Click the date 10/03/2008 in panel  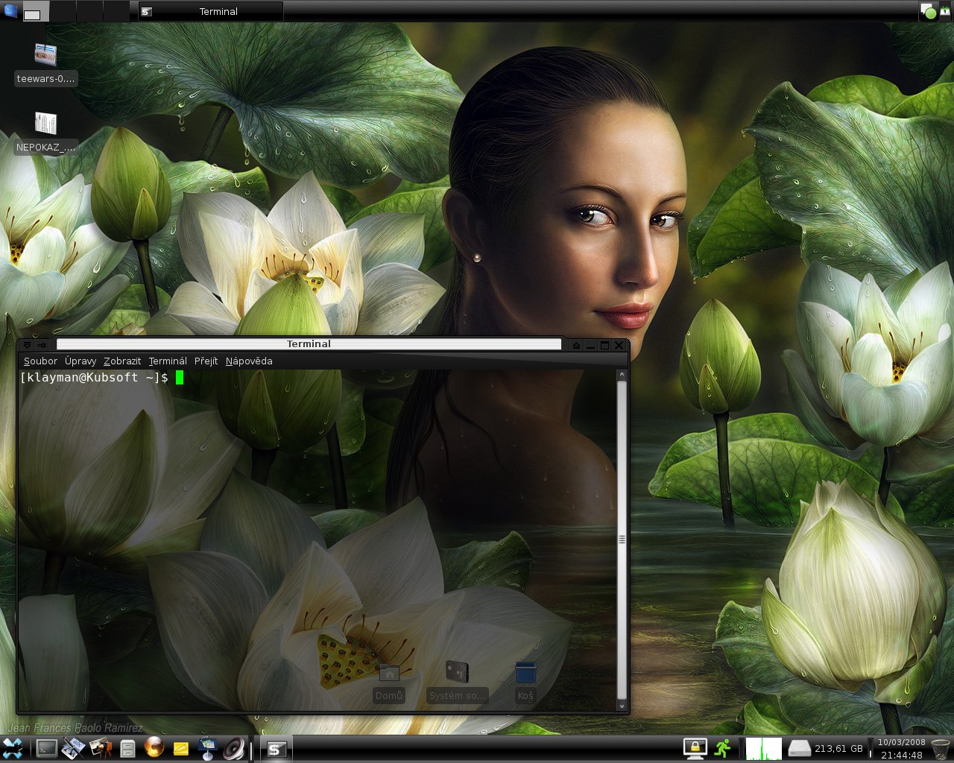pyautogui.click(x=901, y=742)
